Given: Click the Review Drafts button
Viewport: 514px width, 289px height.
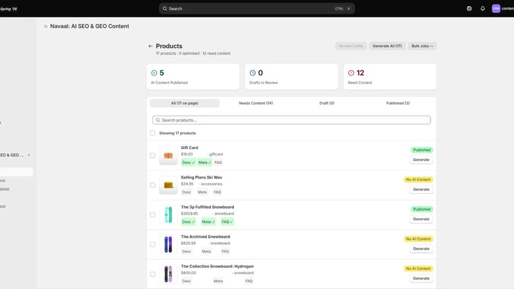Looking at the screenshot, I should pyautogui.click(x=351, y=46).
